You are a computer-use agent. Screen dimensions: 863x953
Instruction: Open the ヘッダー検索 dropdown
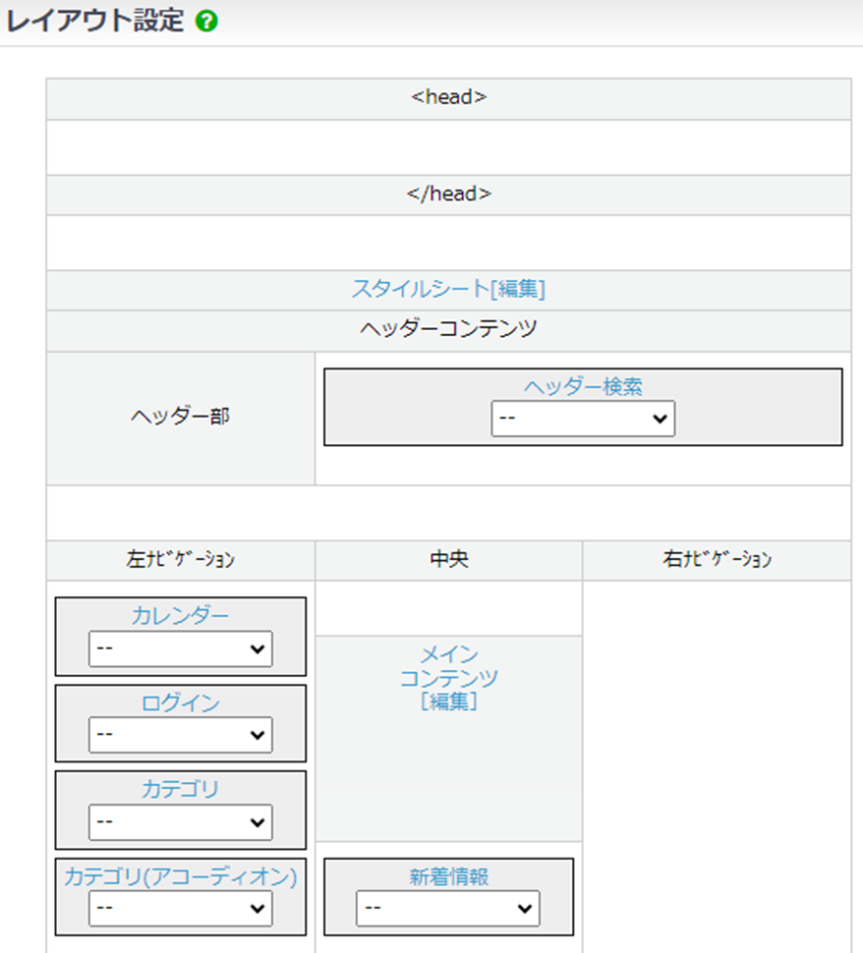(x=583, y=419)
